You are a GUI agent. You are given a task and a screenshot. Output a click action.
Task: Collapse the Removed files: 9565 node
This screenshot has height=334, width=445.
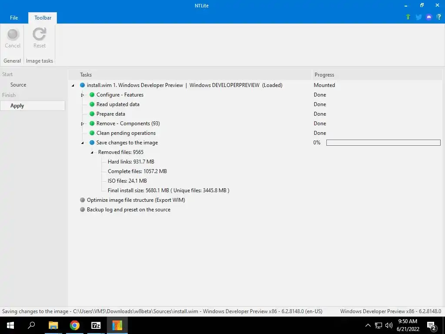click(92, 152)
